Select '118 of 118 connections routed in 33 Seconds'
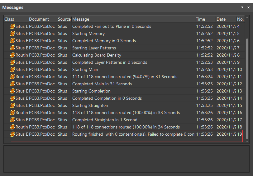 click(x=126, y=113)
